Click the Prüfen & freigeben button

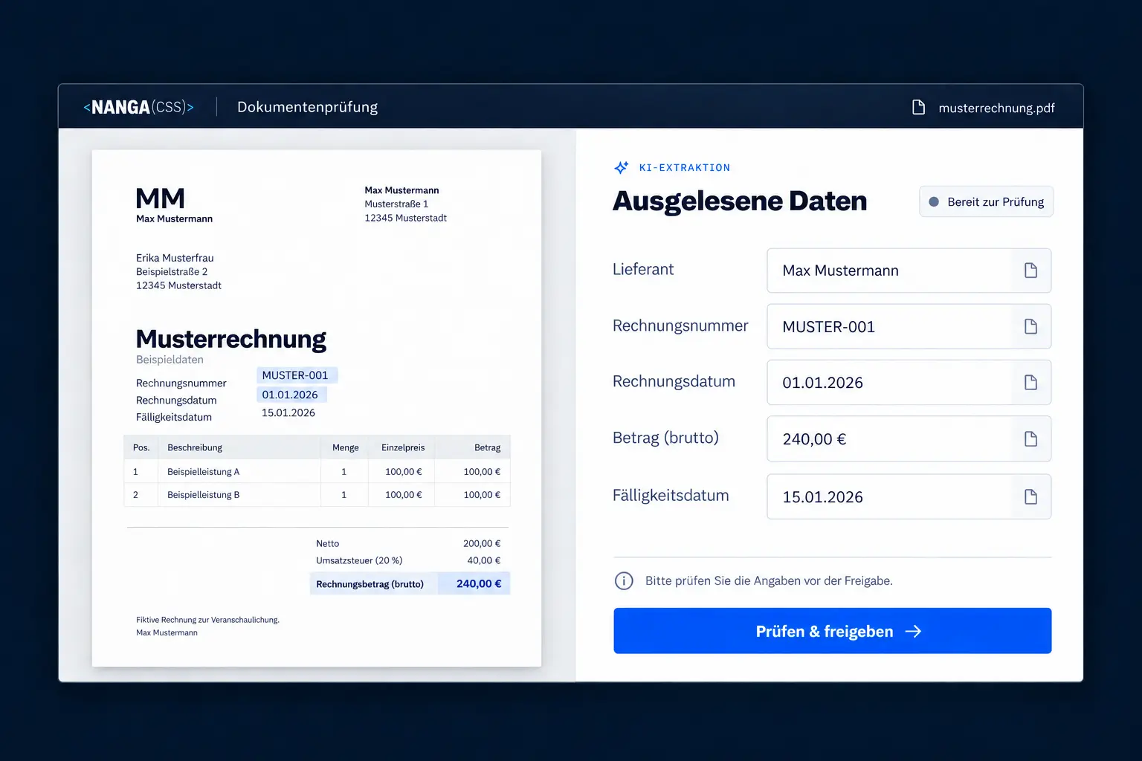[832, 631]
